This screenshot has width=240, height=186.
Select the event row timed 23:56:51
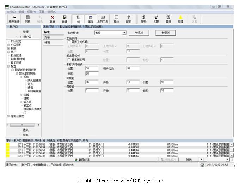pyautogui.click(x=118, y=150)
